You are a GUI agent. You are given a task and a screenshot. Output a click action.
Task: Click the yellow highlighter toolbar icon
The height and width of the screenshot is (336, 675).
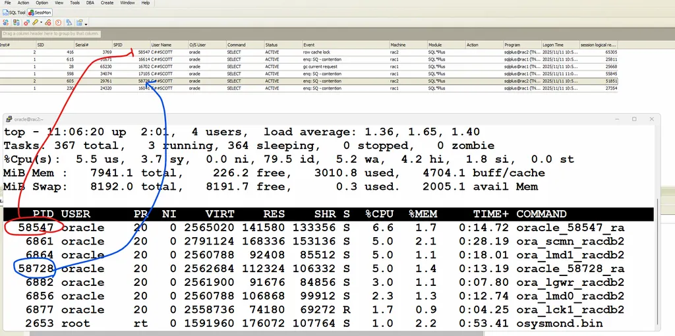tap(36, 22)
